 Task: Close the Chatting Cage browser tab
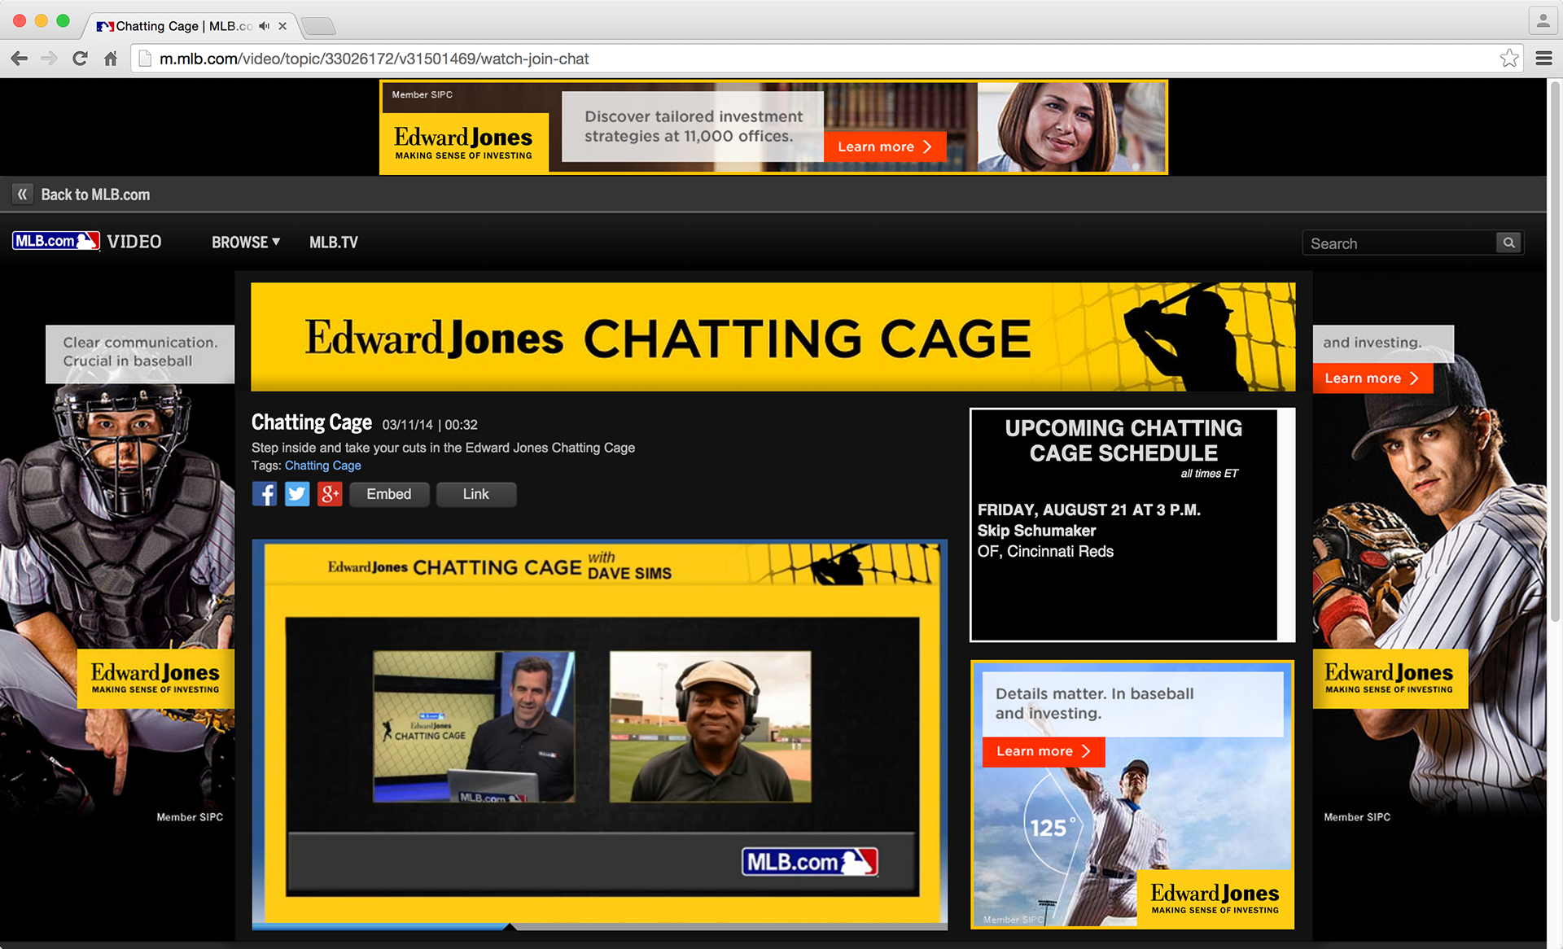pos(282,26)
